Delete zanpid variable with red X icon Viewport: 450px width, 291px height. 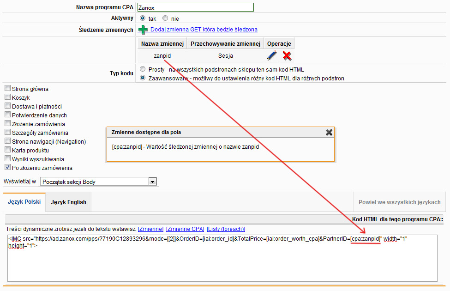(x=287, y=56)
